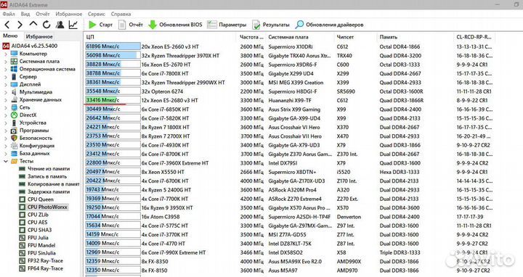Open Параметры from the toolbar

click(x=227, y=25)
